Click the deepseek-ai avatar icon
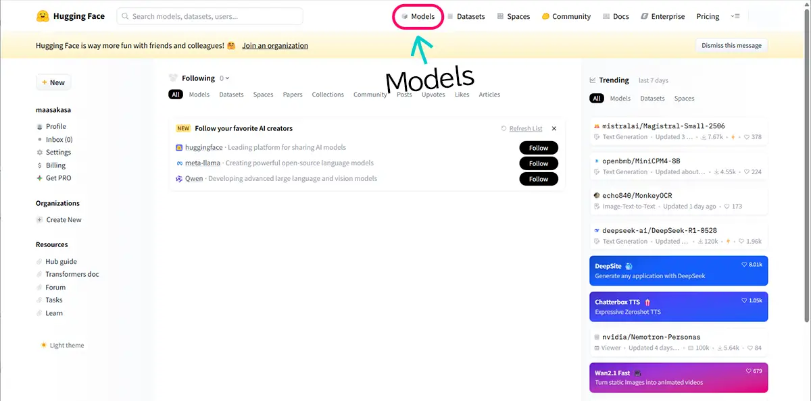Viewport: 811px width, 401px height. (x=597, y=230)
